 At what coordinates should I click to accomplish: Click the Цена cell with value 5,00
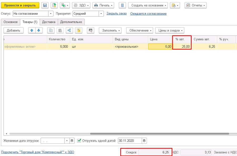coord(160,46)
